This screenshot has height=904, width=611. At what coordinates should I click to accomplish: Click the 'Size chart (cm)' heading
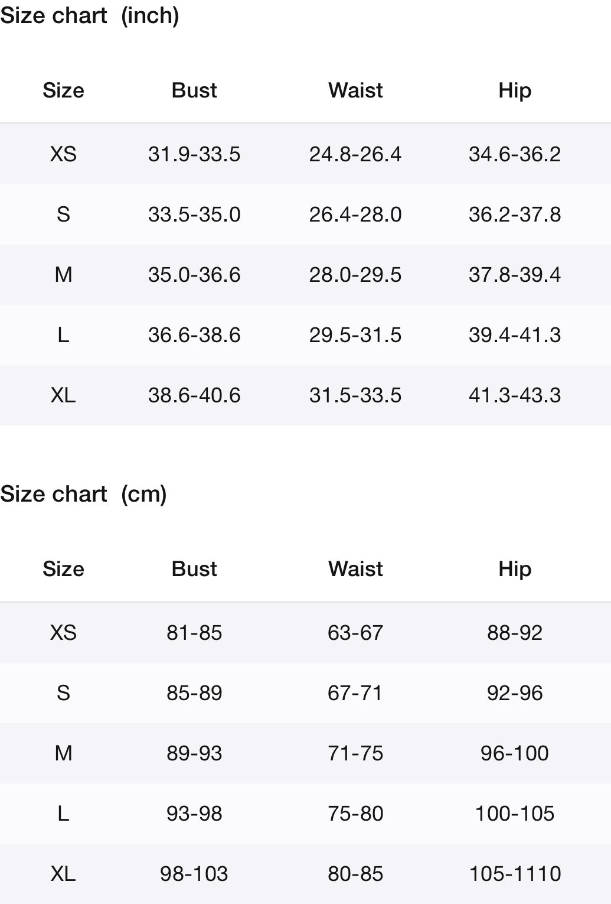(x=83, y=494)
